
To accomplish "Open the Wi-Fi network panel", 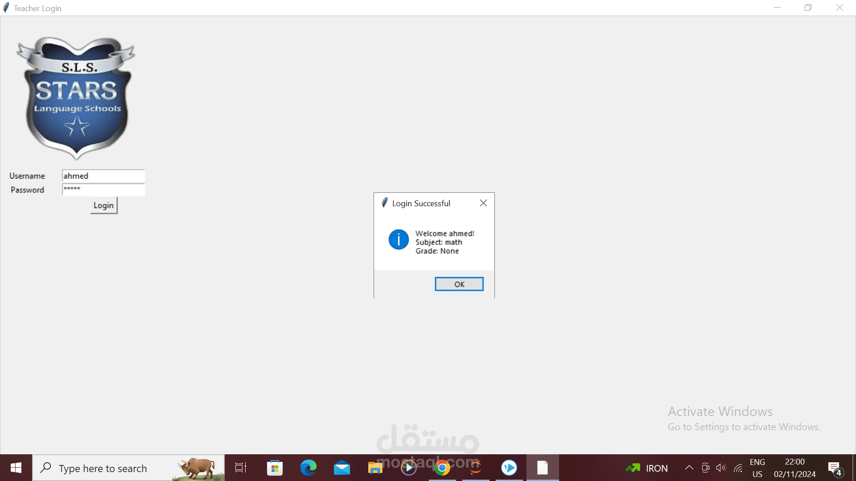I will coord(738,468).
